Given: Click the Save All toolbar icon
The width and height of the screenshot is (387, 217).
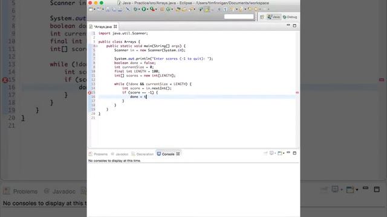Looking at the screenshot, I should coord(114,10).
